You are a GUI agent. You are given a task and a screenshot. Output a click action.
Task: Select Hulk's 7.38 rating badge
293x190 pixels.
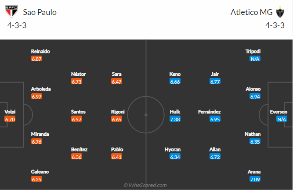(x=175, y=119)
